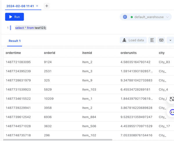
Task: Open the keyboard shortcuts icon
Action: coord(161,40)
